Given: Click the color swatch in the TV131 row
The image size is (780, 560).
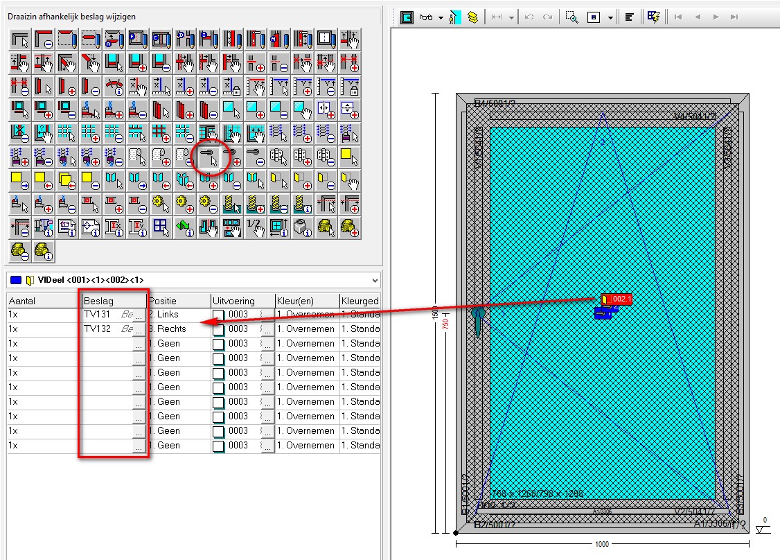Looking at the screenshot, I should (218, 315).
